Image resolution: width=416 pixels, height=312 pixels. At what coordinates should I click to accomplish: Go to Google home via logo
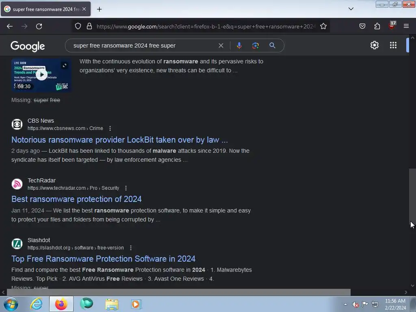pyautogui.click(x=28, y=46)
